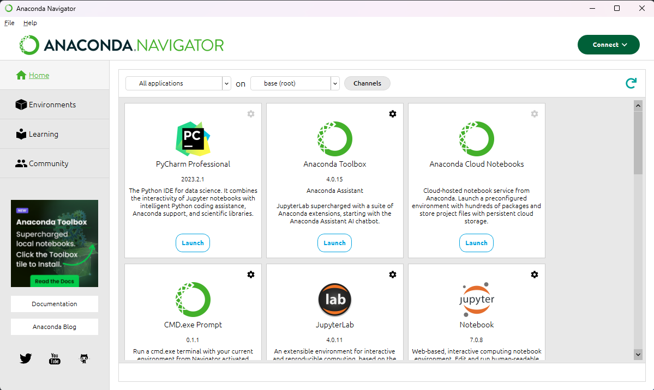
Task: Open the Channels button
Action: click(x=368, y=83)
